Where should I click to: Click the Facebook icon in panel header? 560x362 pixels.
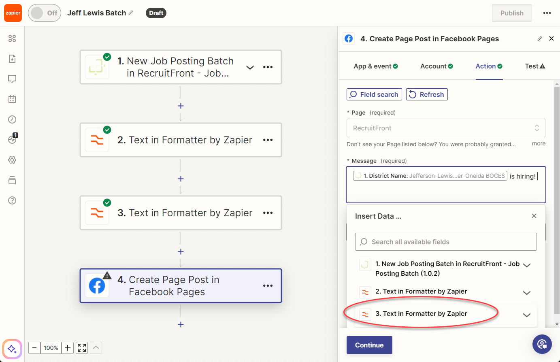click(x=349, y=38)
